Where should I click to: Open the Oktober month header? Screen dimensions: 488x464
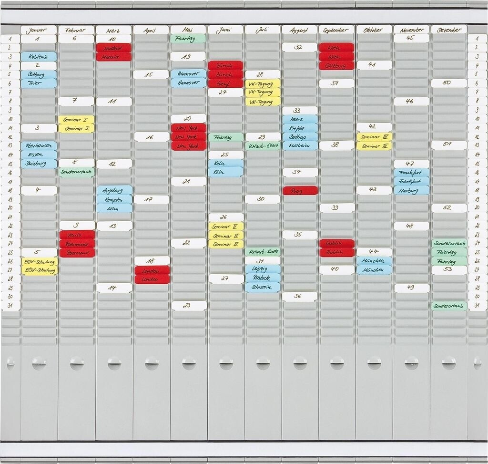374,30
